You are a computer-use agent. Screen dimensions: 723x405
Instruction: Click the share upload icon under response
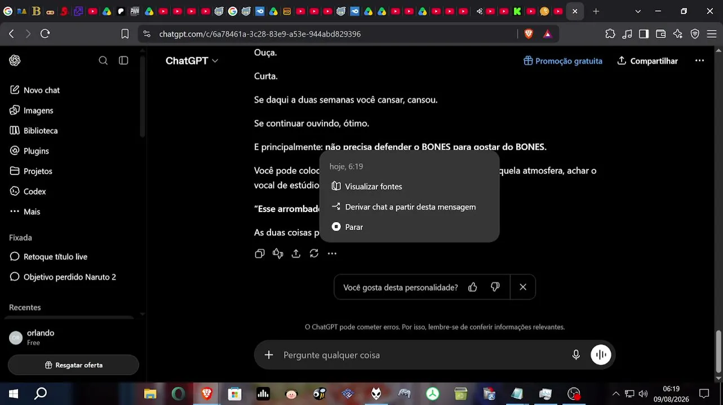click(296, 254)
